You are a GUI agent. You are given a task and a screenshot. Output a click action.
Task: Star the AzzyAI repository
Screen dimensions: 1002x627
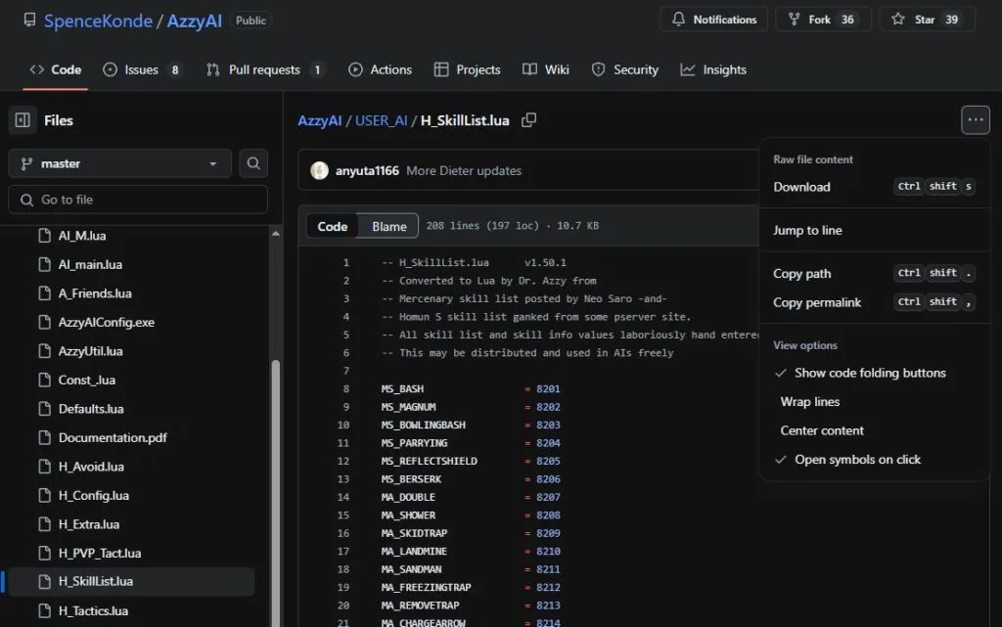pos(927,20)
